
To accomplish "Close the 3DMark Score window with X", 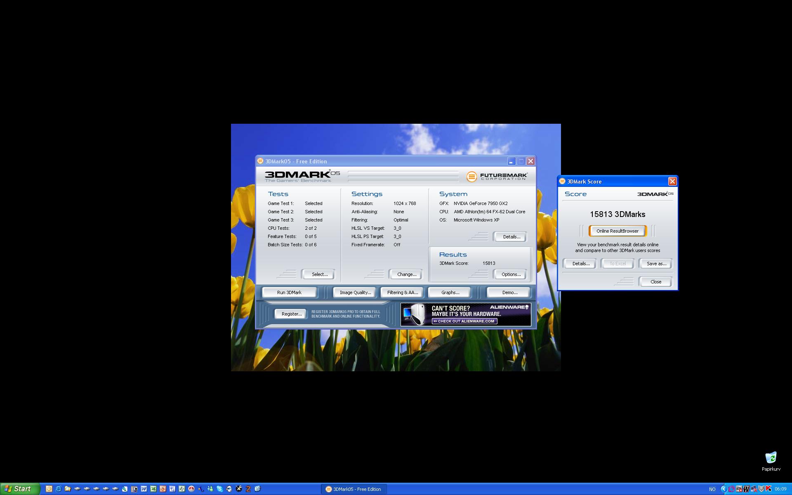I will [x=672, y=181].
